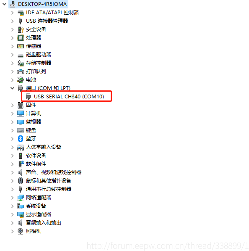Click the keyboard icon next to 键盘
The image size is (249, 251).
(21, 130)
